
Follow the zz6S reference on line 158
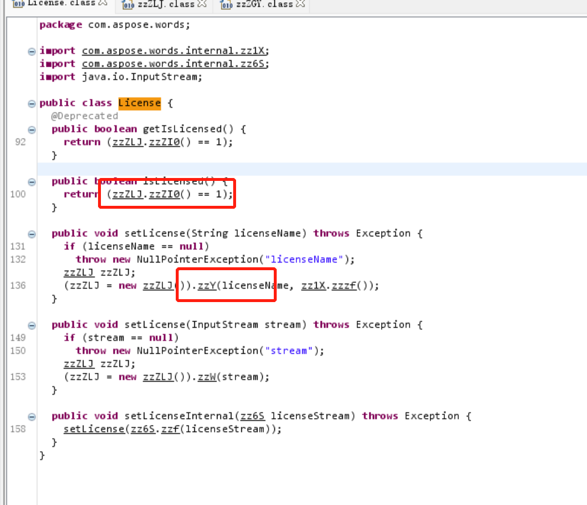click(143, 429)
